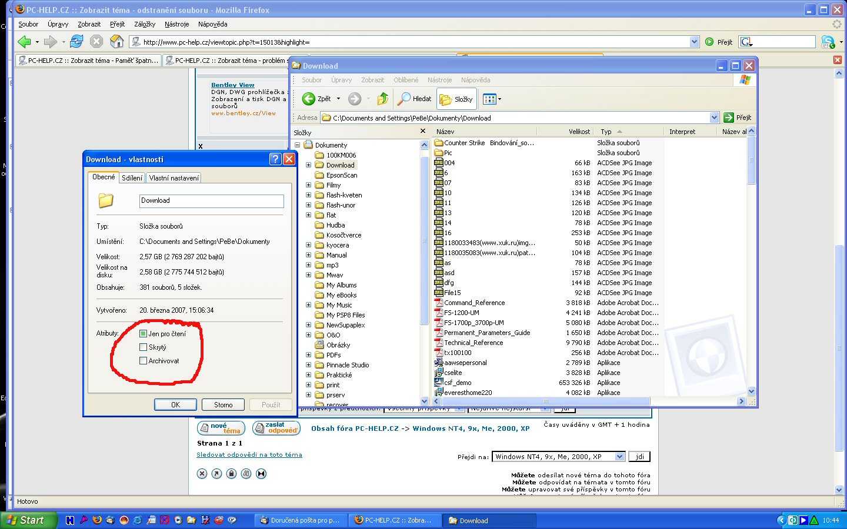Click Firefox Home icon

tap(116, 41)
